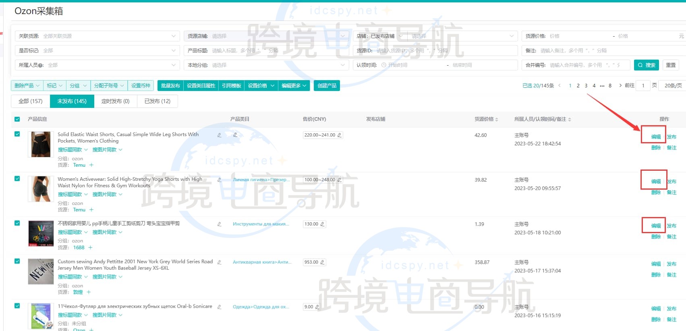Toggle the select-all checkbox in table header
Image resolution: width=686 pixels, height=331 pixels.
17,119
